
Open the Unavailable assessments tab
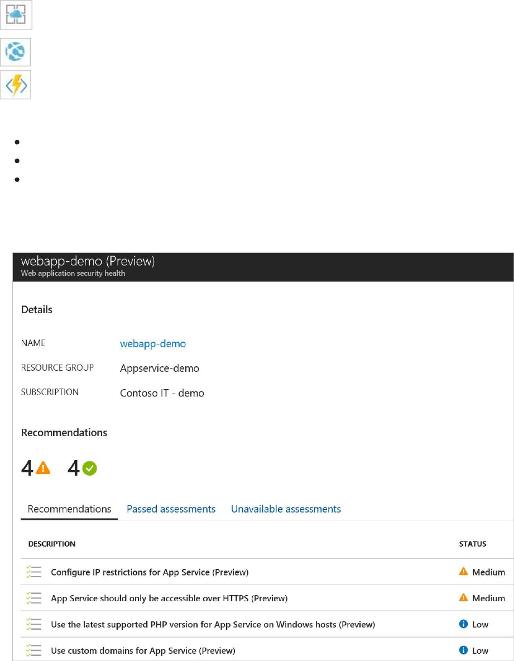(x=286, y=509)
